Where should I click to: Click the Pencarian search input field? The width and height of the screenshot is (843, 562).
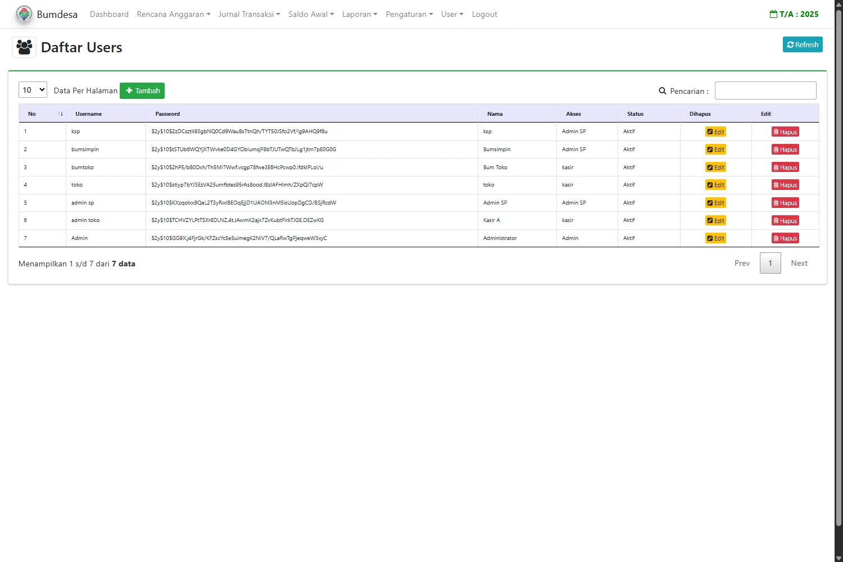click(x=765, y=90)
